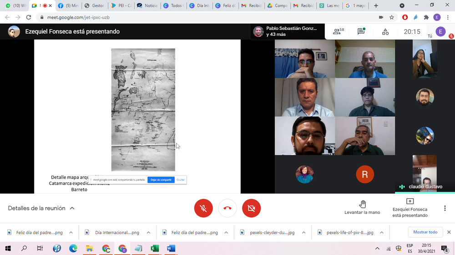Open dropdown for Día Internacional png download
The height and width of the screenshot is (255, 455).
coord(148,232)
